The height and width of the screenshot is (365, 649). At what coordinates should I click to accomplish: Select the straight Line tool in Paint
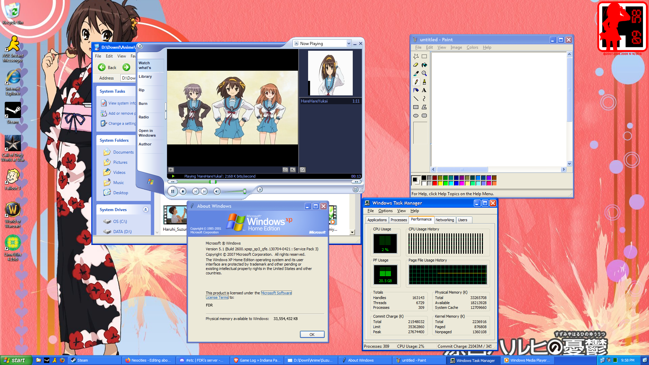coord(416,99)
